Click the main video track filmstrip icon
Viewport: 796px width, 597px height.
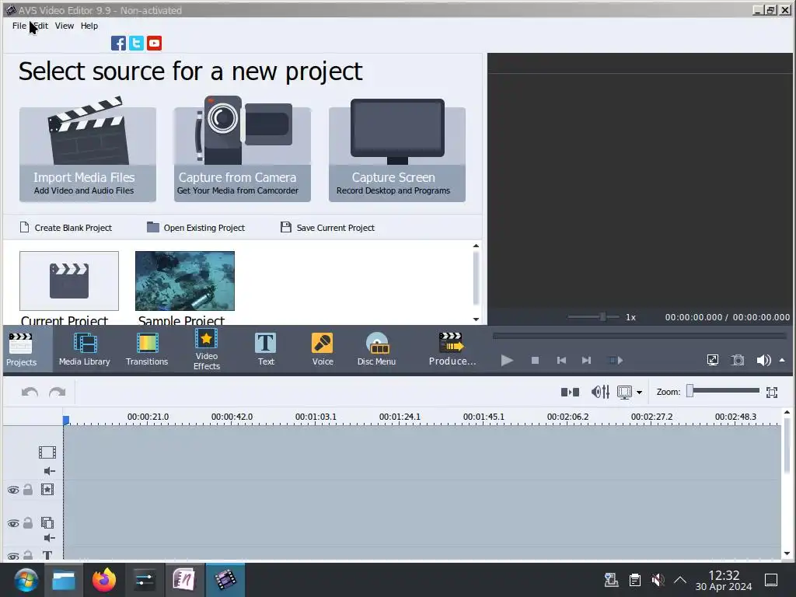click(x=47, y=452)
